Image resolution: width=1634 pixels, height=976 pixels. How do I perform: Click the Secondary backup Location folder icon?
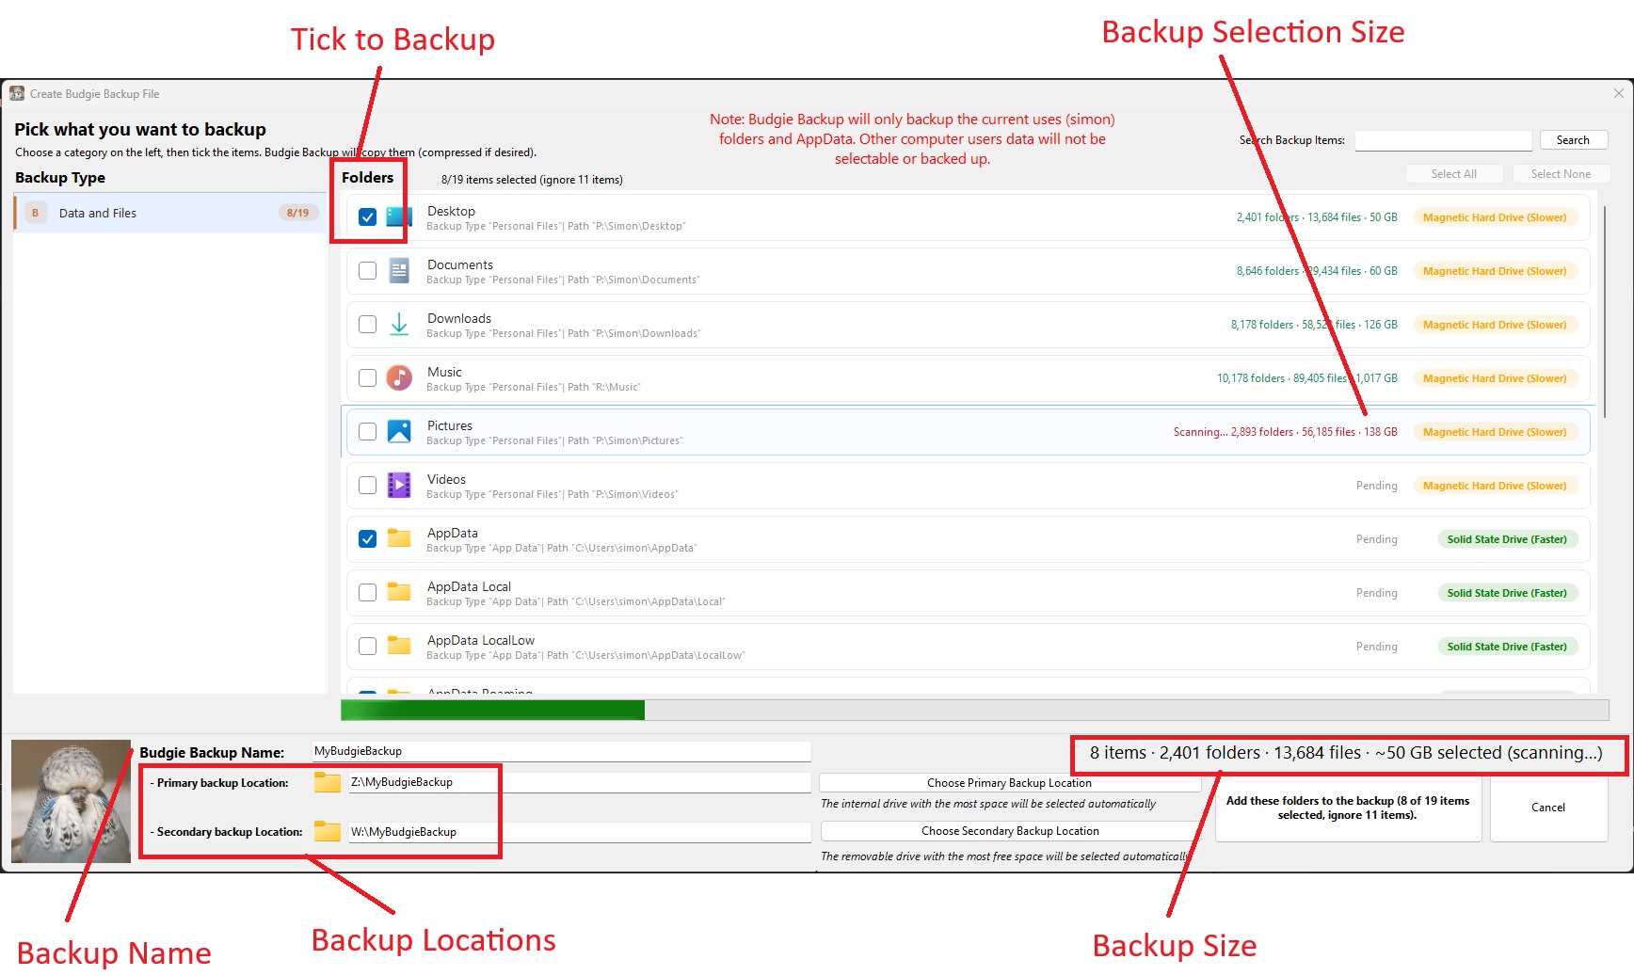pyautogui.click(x=328, y=831)
